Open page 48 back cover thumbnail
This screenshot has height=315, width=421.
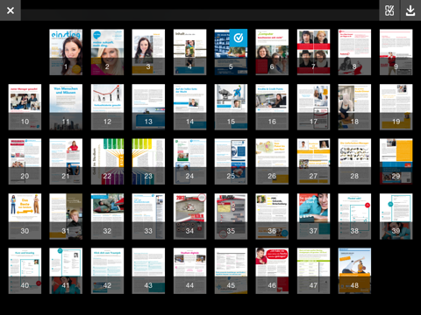click(x=354, y=271)
